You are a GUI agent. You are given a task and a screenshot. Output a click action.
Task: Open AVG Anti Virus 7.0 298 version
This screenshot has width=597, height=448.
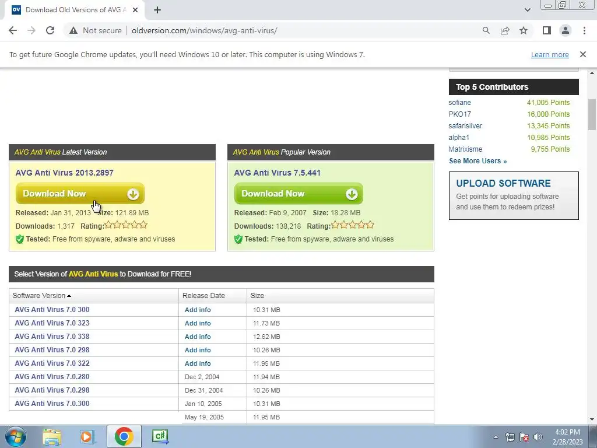click(x=52, y=350)
